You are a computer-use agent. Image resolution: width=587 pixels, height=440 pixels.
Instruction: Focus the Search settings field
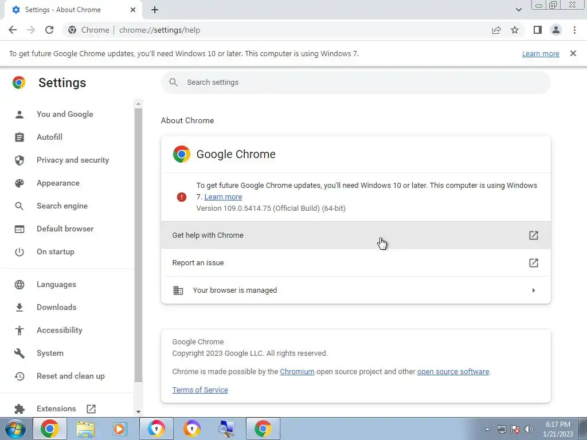355,82
